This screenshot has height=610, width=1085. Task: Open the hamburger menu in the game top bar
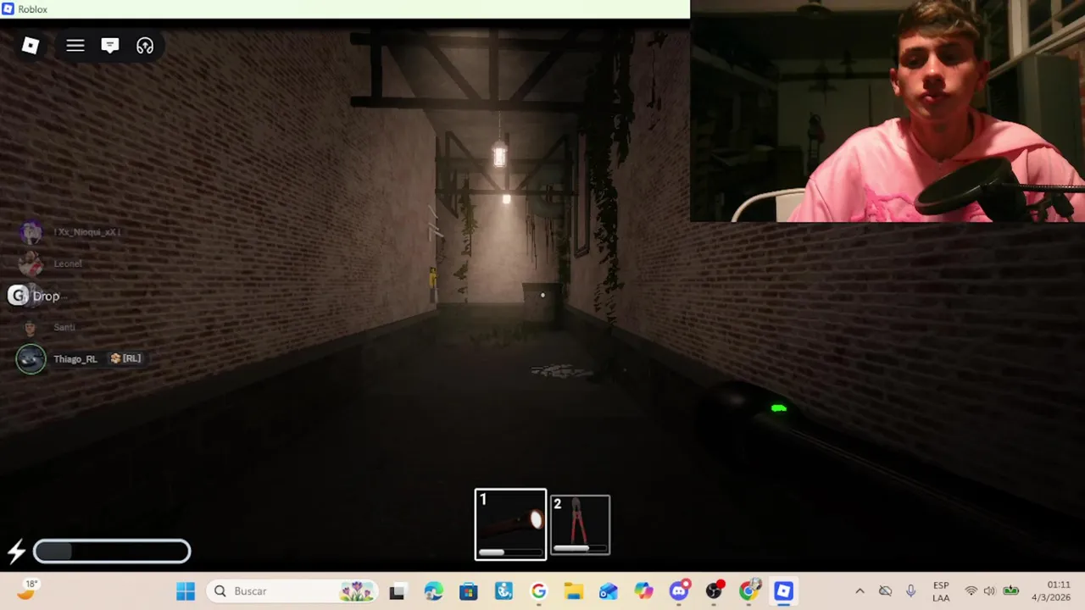pyautogui.click(x=75, y=46)
